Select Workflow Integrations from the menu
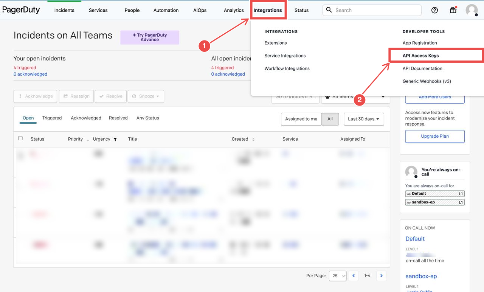484x292 pixels. [x=287, y=68]
